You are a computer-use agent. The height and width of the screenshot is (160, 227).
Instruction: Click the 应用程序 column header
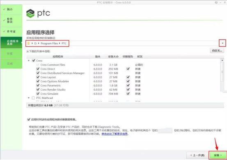[x=58, y=57]
